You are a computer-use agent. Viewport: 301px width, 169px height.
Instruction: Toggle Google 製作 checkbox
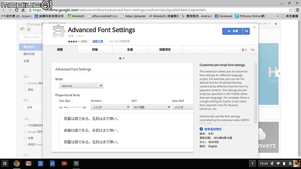25,131
